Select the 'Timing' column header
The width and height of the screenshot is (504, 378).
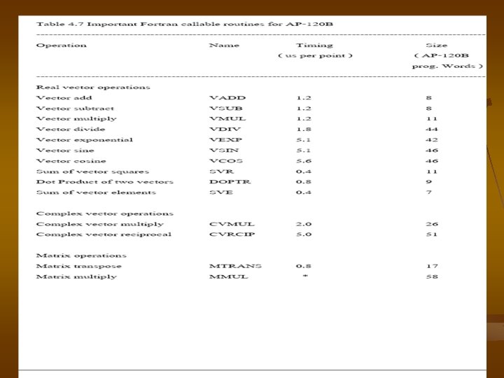click(x=314, y=45)
